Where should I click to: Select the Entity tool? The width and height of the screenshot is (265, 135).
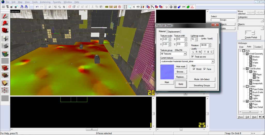[x=5, y=38]
